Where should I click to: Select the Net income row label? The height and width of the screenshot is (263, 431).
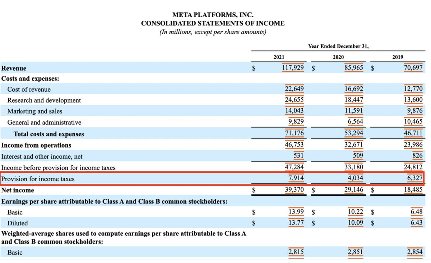[x=18, y=190]
